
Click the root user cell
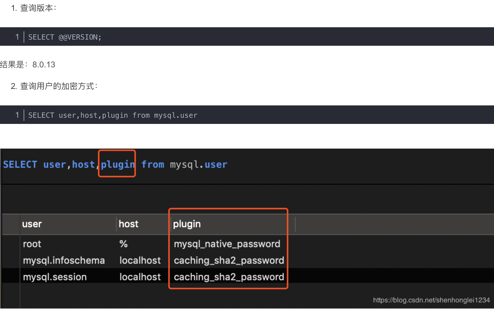32,244
